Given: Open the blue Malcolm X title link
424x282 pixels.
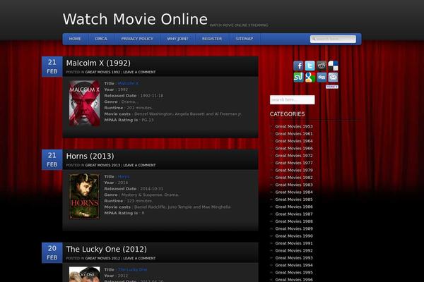Looking at the screenshot, I should click(x=128, y=83).
